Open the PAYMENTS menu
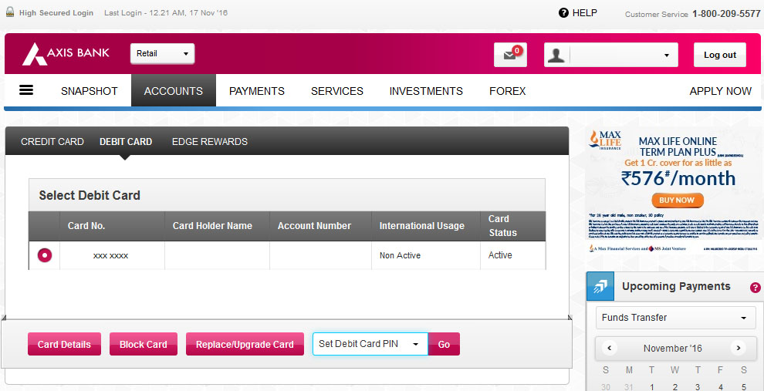 [257, 91]
